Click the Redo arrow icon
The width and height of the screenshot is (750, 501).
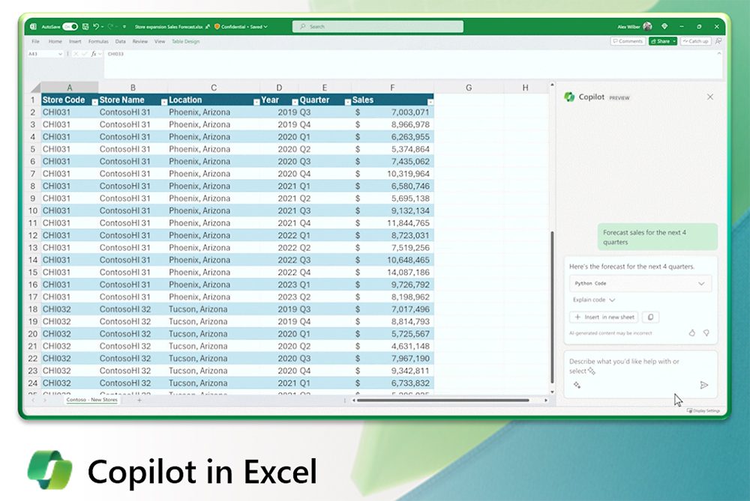click(110, 27)
